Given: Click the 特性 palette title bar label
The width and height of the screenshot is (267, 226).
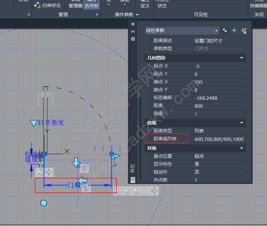Looking at the screenshot, I should [133, 168].
